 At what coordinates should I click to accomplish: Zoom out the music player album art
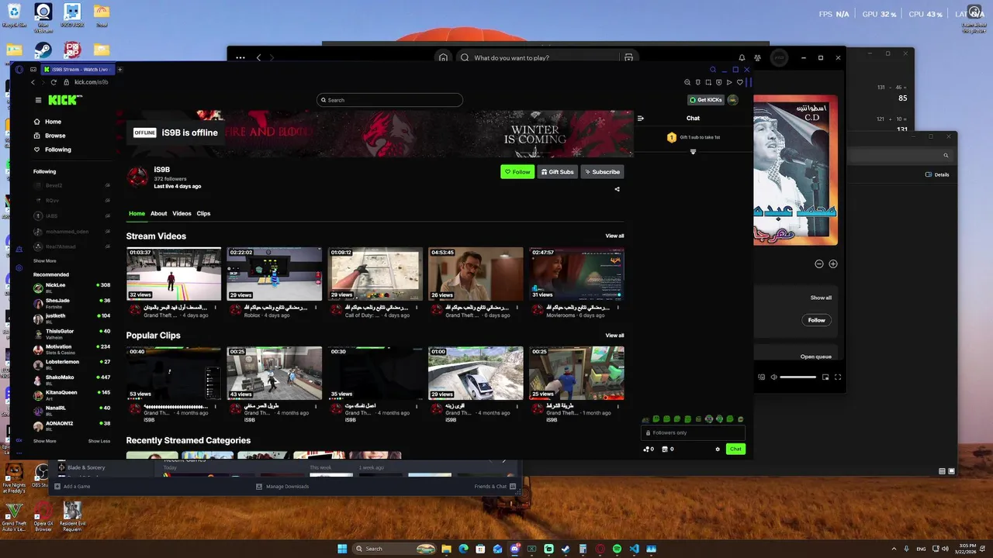click(x=819, y=263)
